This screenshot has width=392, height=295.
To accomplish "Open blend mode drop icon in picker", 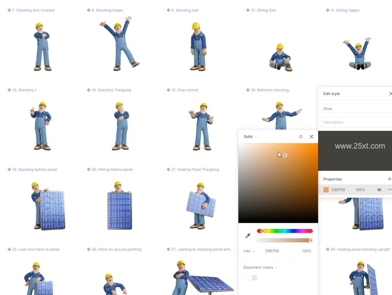I will click(x=301, y=137).
